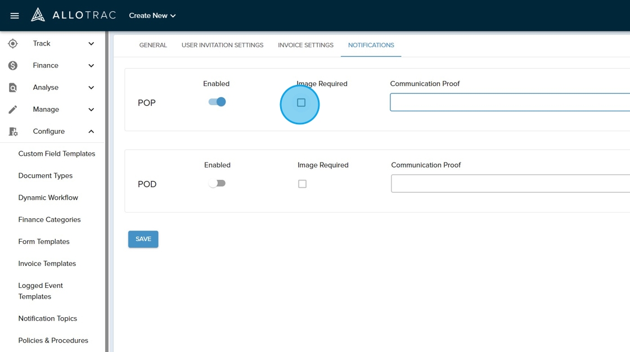Viewport: 630px width, 352px height.
Task: Click the Configure building-gear icon
Action: 13,132
